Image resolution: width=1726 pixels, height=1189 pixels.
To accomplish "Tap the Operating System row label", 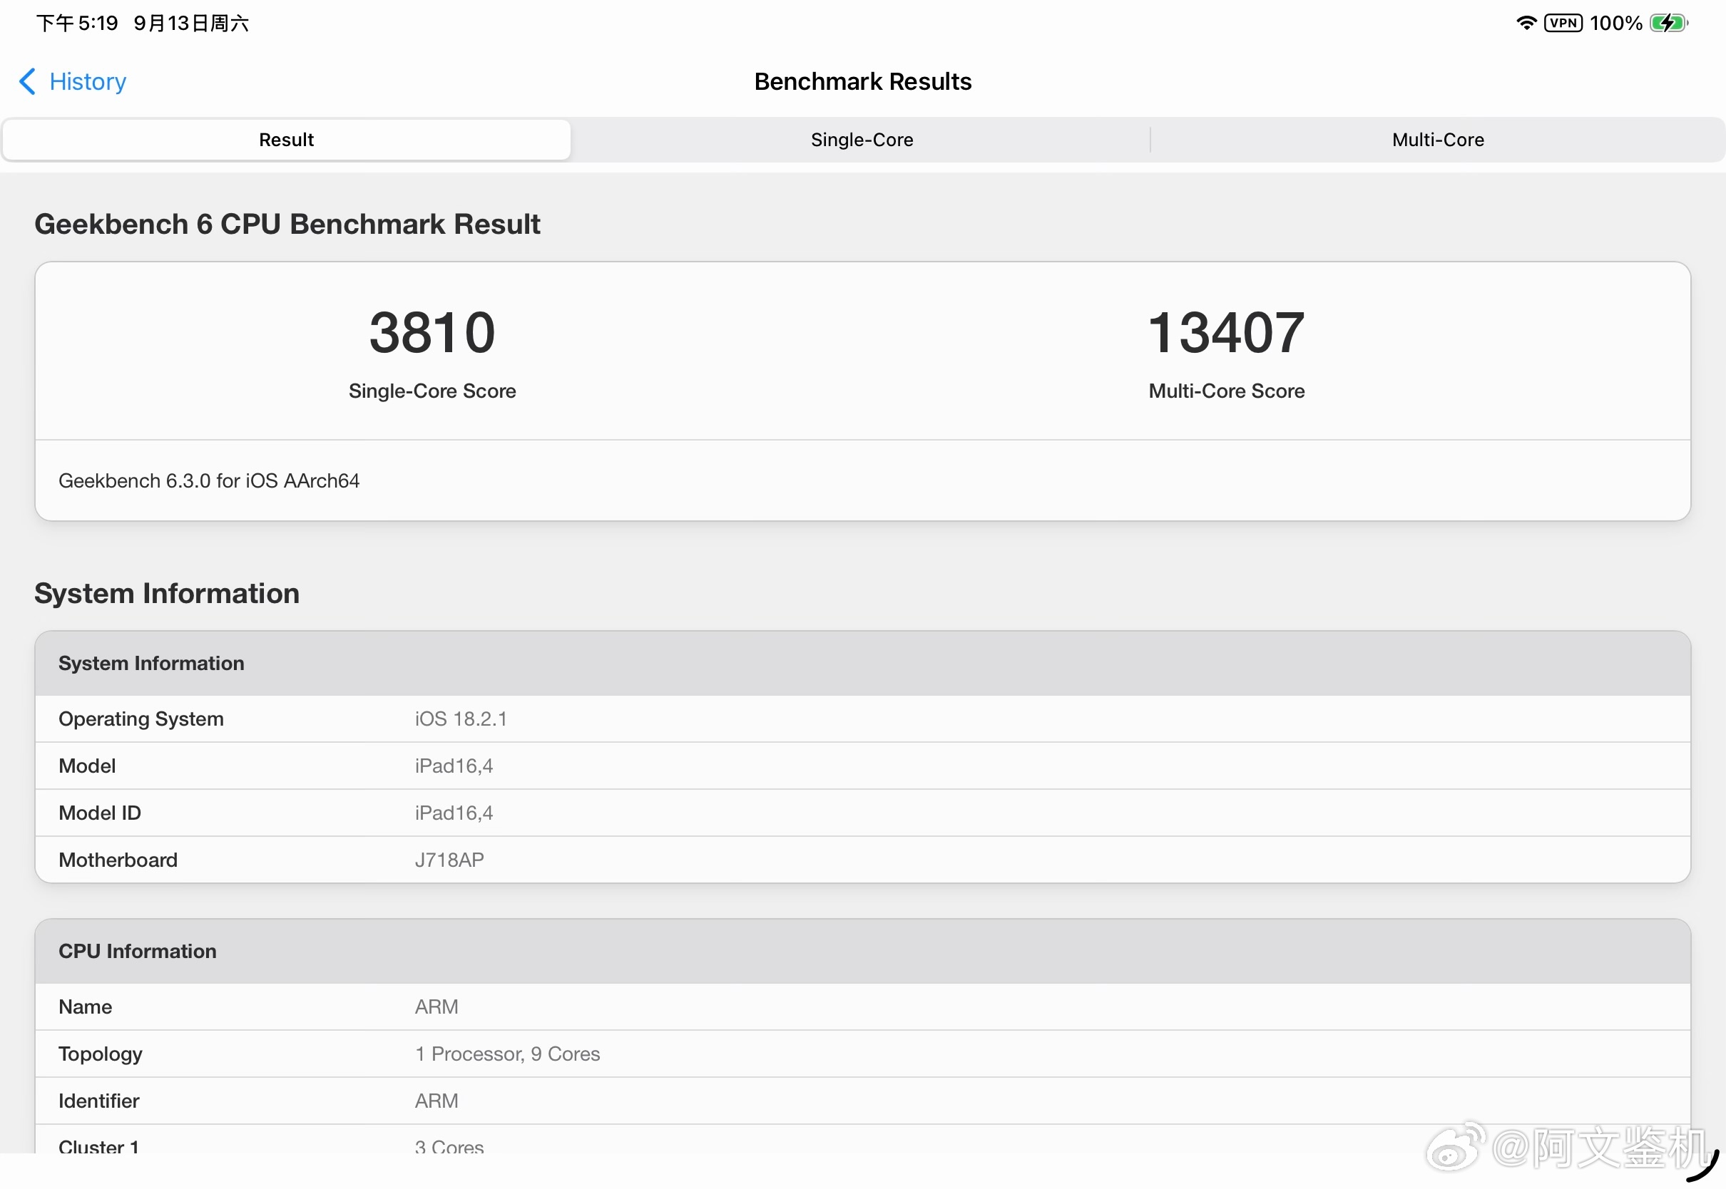I will (141, 718).
